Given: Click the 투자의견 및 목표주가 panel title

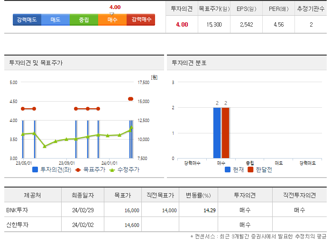Looking at the screenshot, I should (36, 63).
